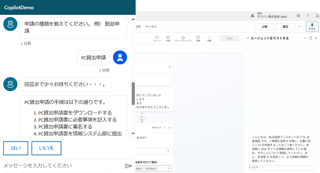Click the いいえ quick reply button
The width and height of the screenshot is (320, 173).
tap(46, 148)
